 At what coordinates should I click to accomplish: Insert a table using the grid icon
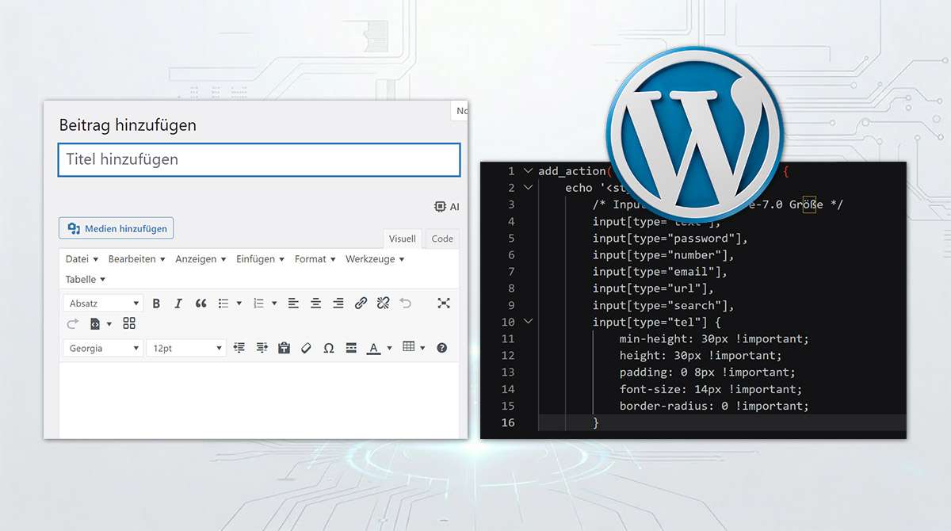click(x=409, y=347)
